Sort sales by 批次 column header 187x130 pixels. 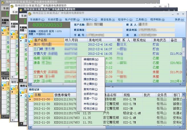coord(149,95)
